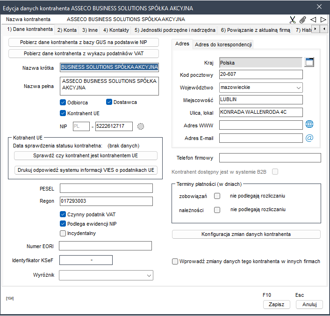
Task: Open the 3) Inne tab
Action: coord(90,30)
